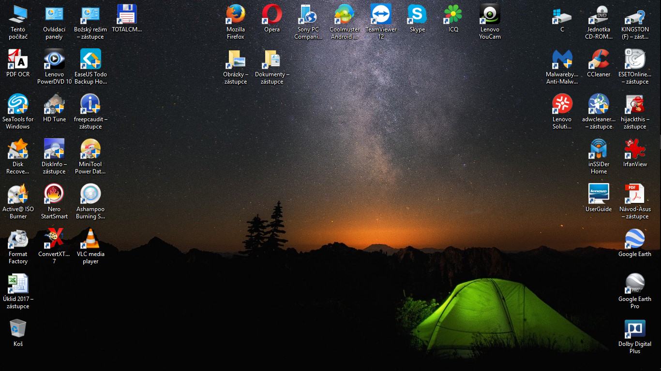661x371 pixels.
Task: Select the Nero StartSmart icon
Action: [x=54, y=194]
